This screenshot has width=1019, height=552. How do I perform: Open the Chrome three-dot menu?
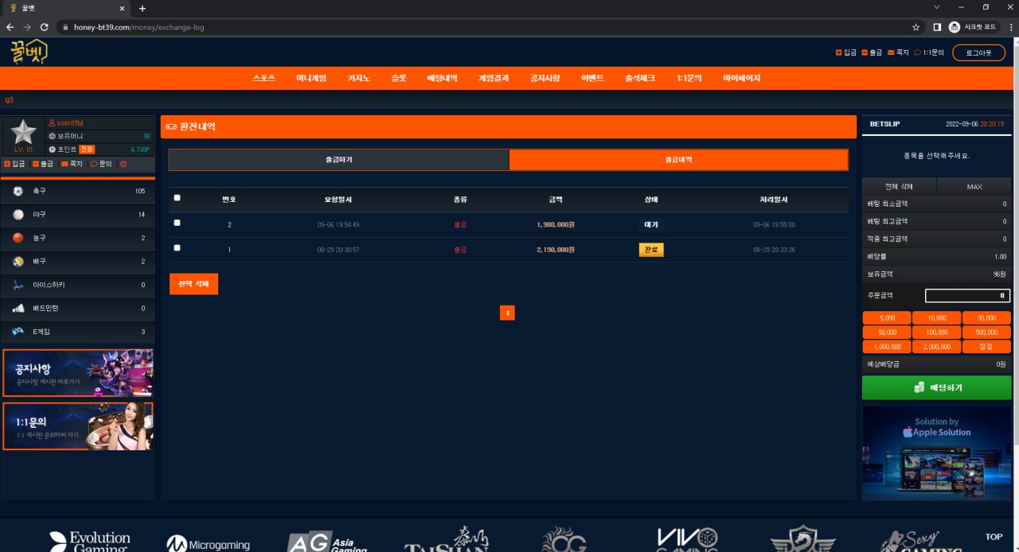(x=1006, y=27)
